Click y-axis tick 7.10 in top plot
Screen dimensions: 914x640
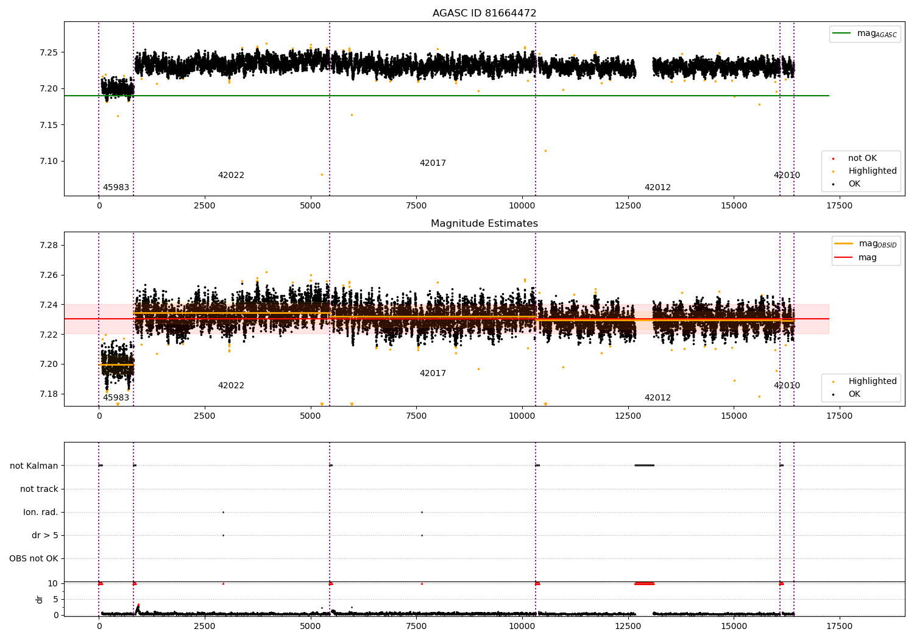point(49,162)
